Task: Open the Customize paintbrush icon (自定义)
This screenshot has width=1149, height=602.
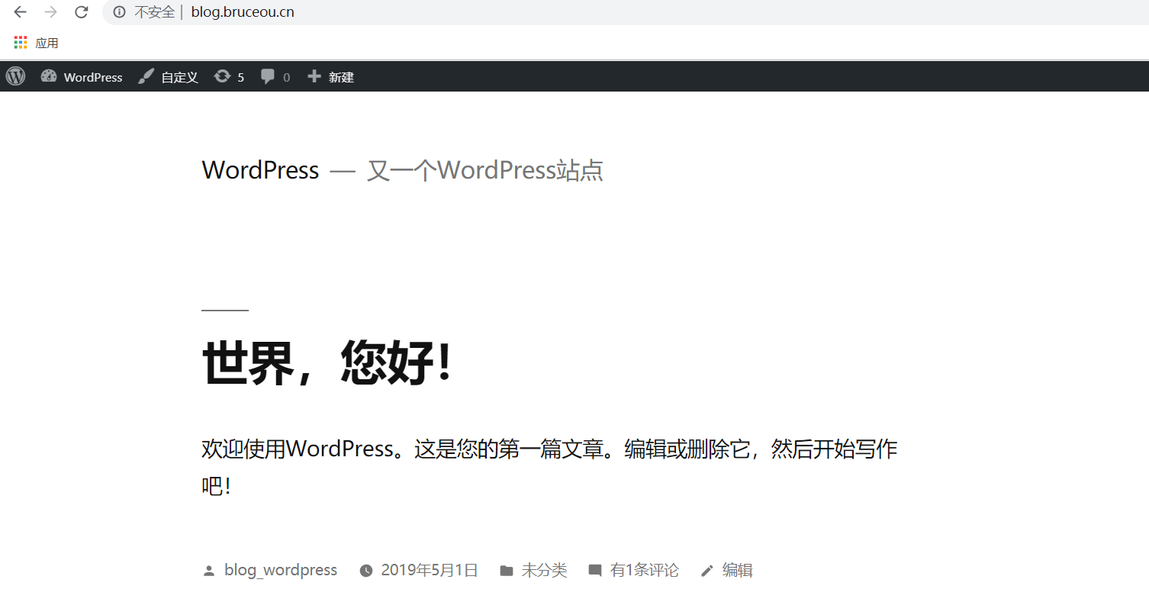Action: (145, 76)
